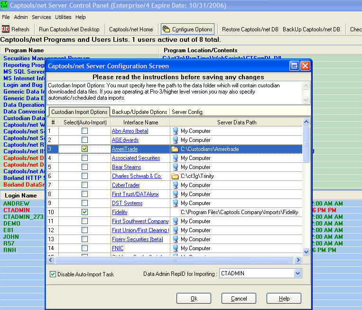Viewport: 362px width, 310px height.
Task: Click the My Computer icon in DST Systems row
Action: [176, 203]
